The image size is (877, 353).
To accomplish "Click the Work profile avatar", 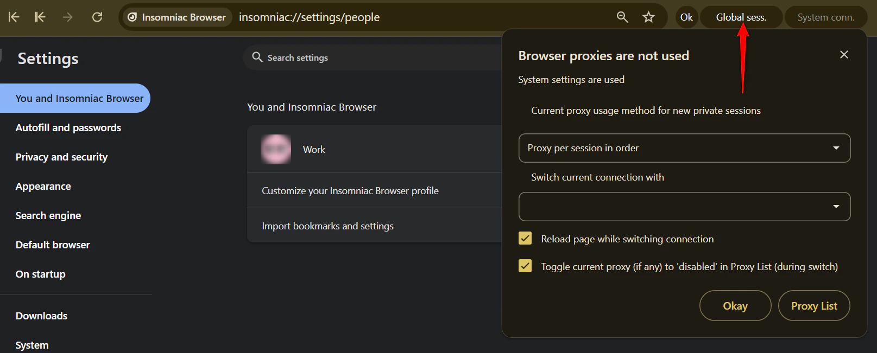I will coord(276,149).
